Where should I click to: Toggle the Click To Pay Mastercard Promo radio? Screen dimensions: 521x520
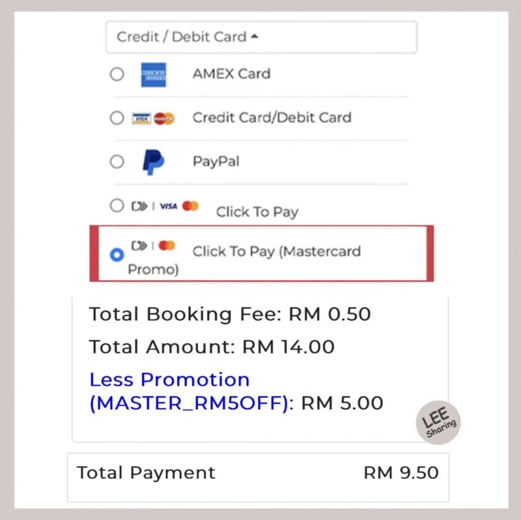point(117,255)
